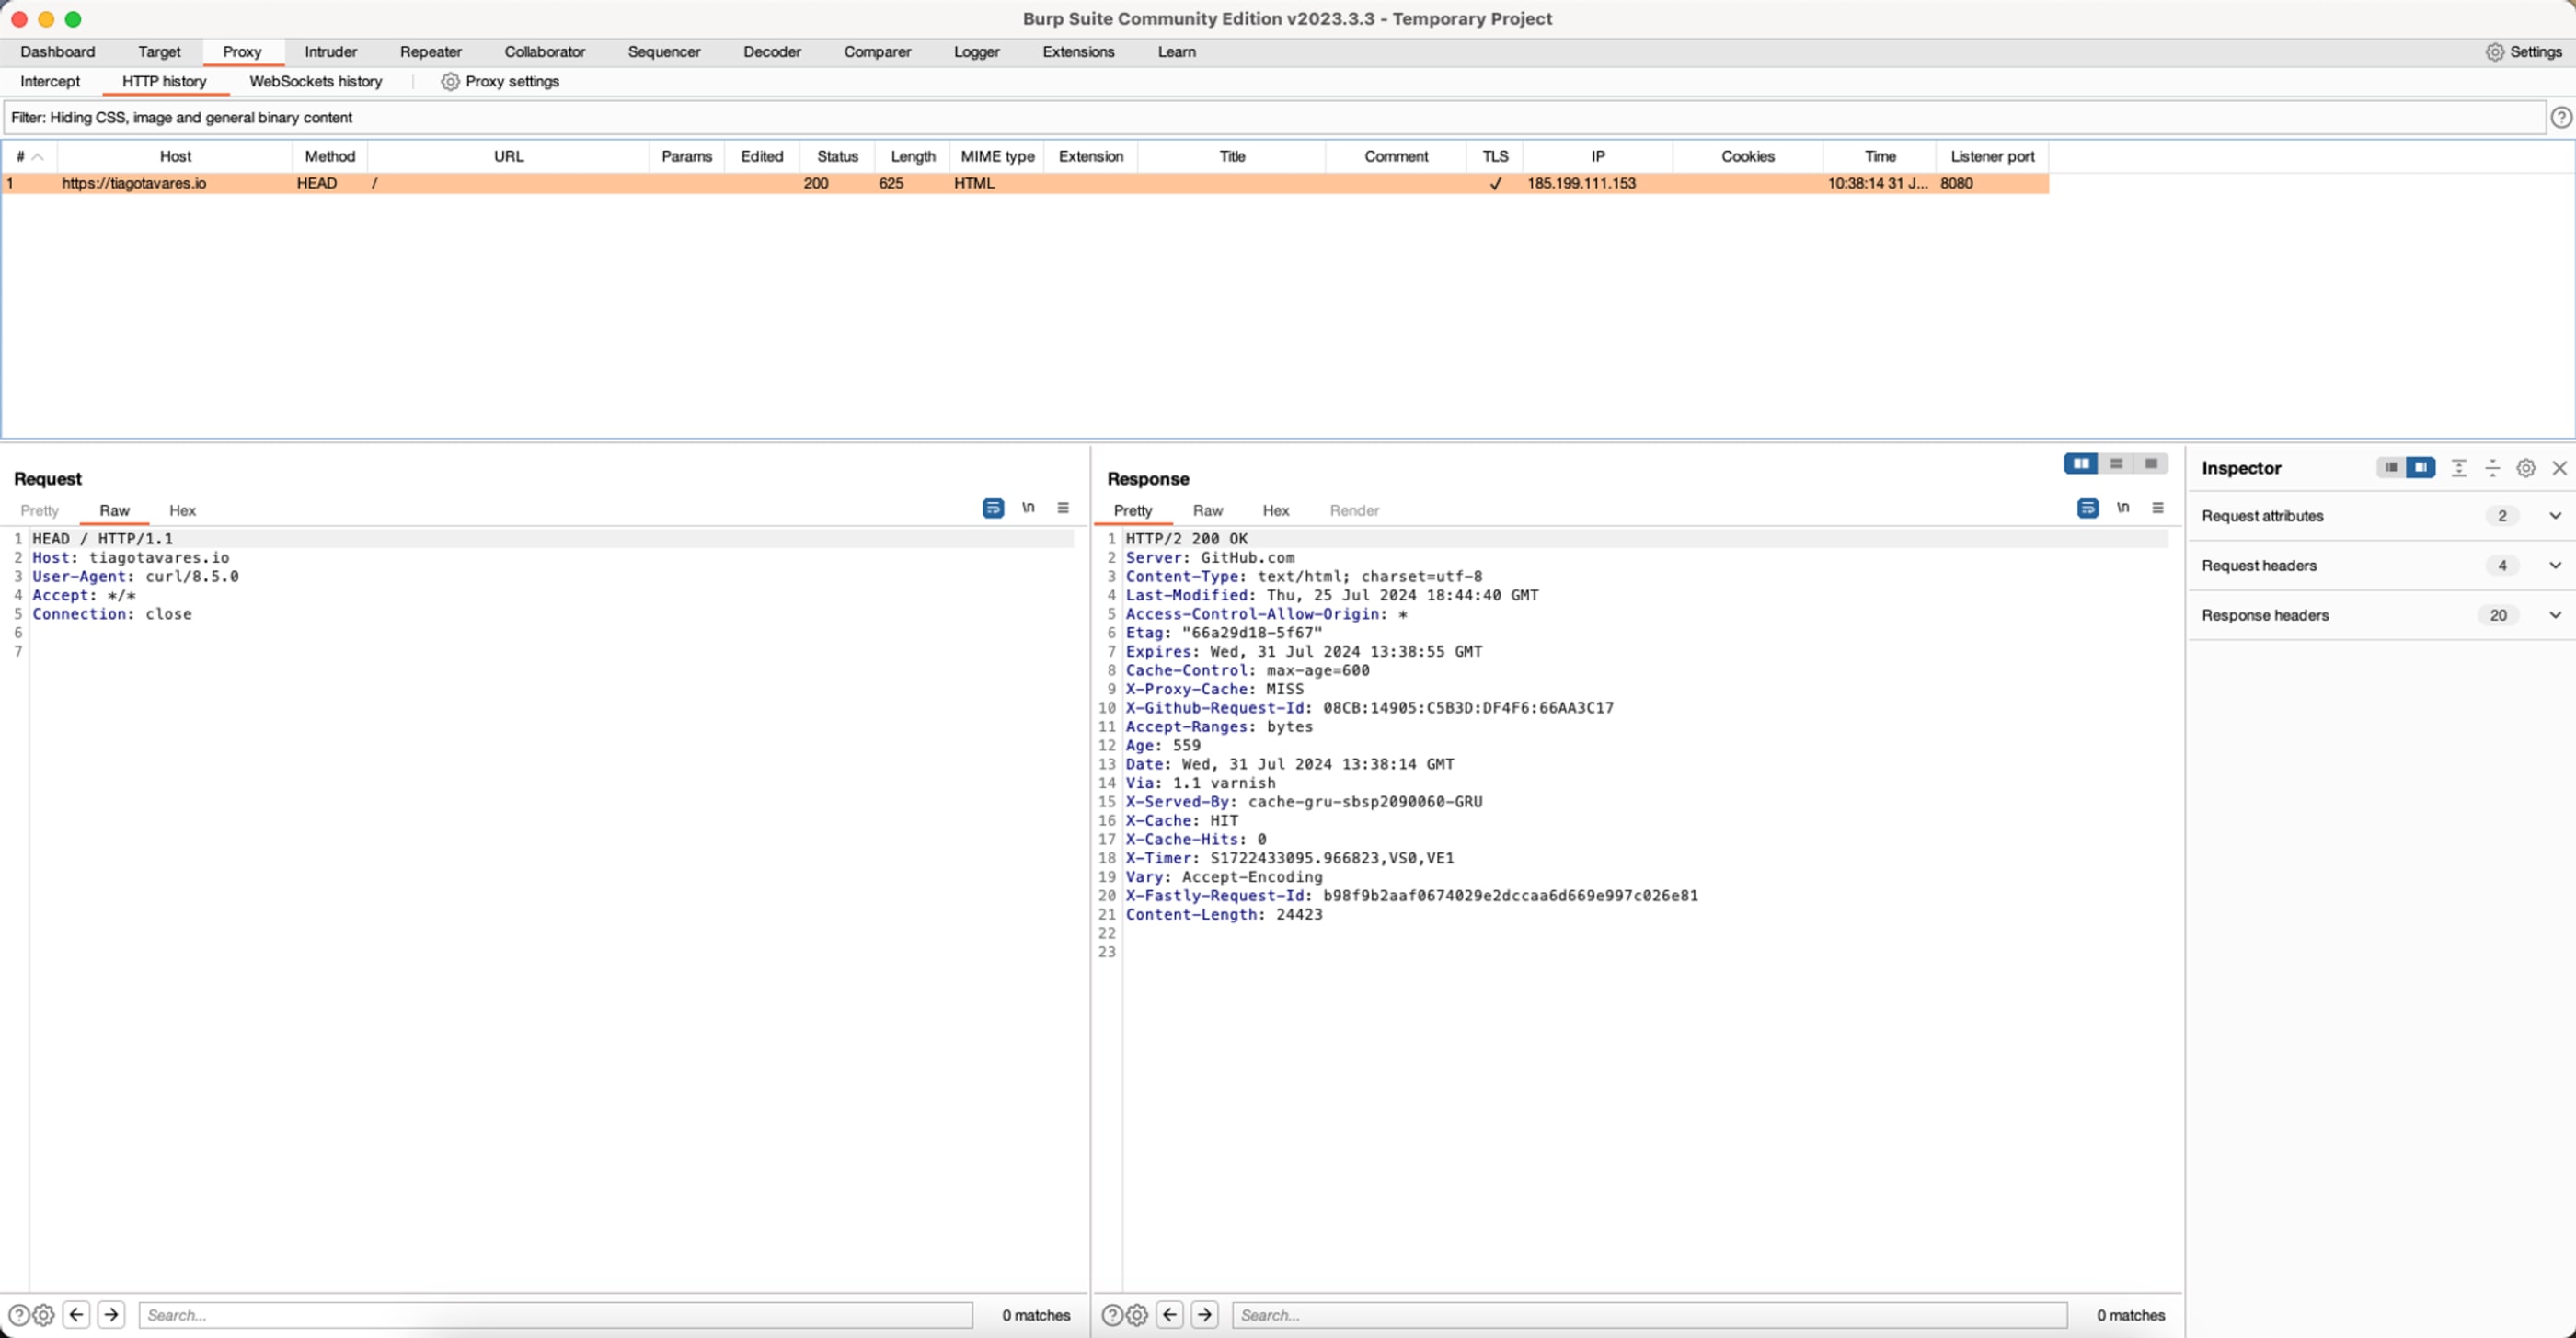
Task: Open Response panel hamburger options menu
Action: (x=2157, y=509)
